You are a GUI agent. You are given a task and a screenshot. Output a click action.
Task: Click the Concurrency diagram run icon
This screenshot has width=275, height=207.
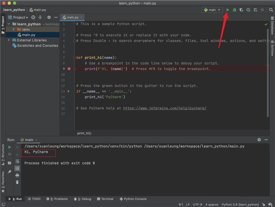(255, 10)
